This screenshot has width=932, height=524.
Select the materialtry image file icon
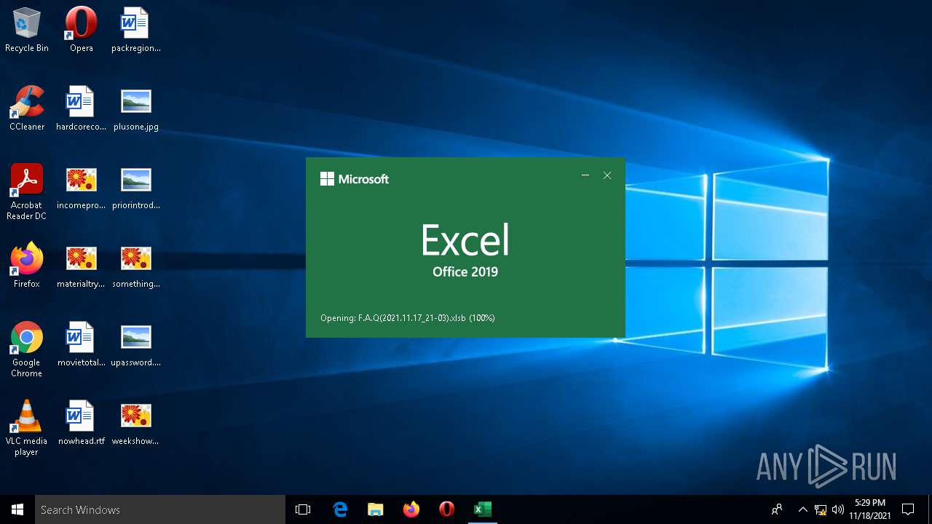[81, 265]
